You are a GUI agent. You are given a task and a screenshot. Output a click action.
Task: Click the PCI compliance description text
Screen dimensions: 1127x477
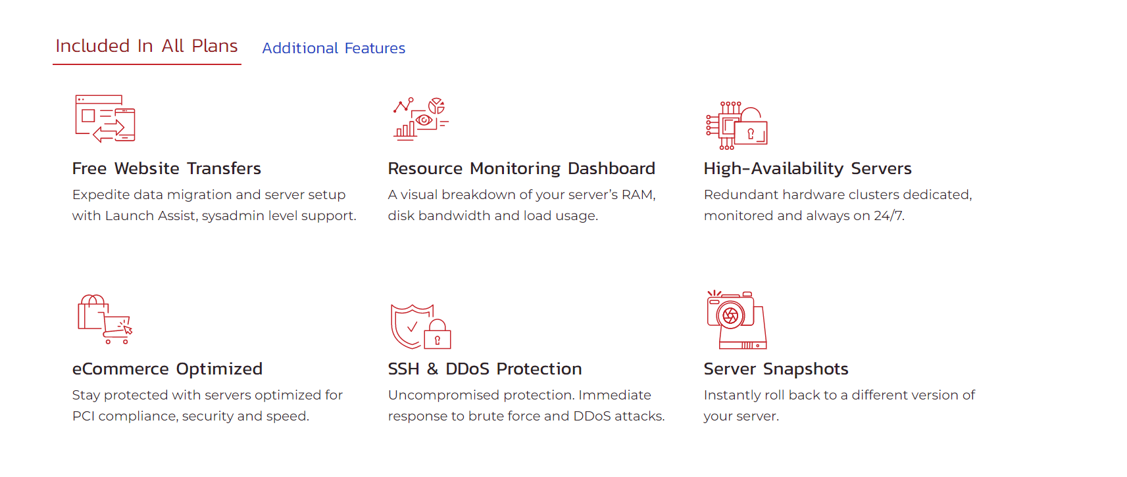click(207, 405)
